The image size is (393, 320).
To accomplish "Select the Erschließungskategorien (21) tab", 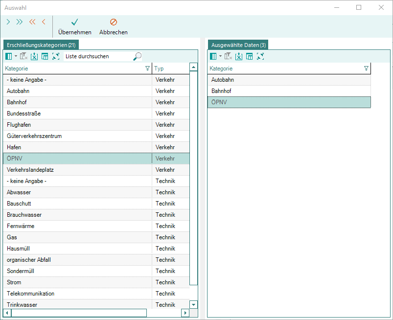I will (41, 45).
